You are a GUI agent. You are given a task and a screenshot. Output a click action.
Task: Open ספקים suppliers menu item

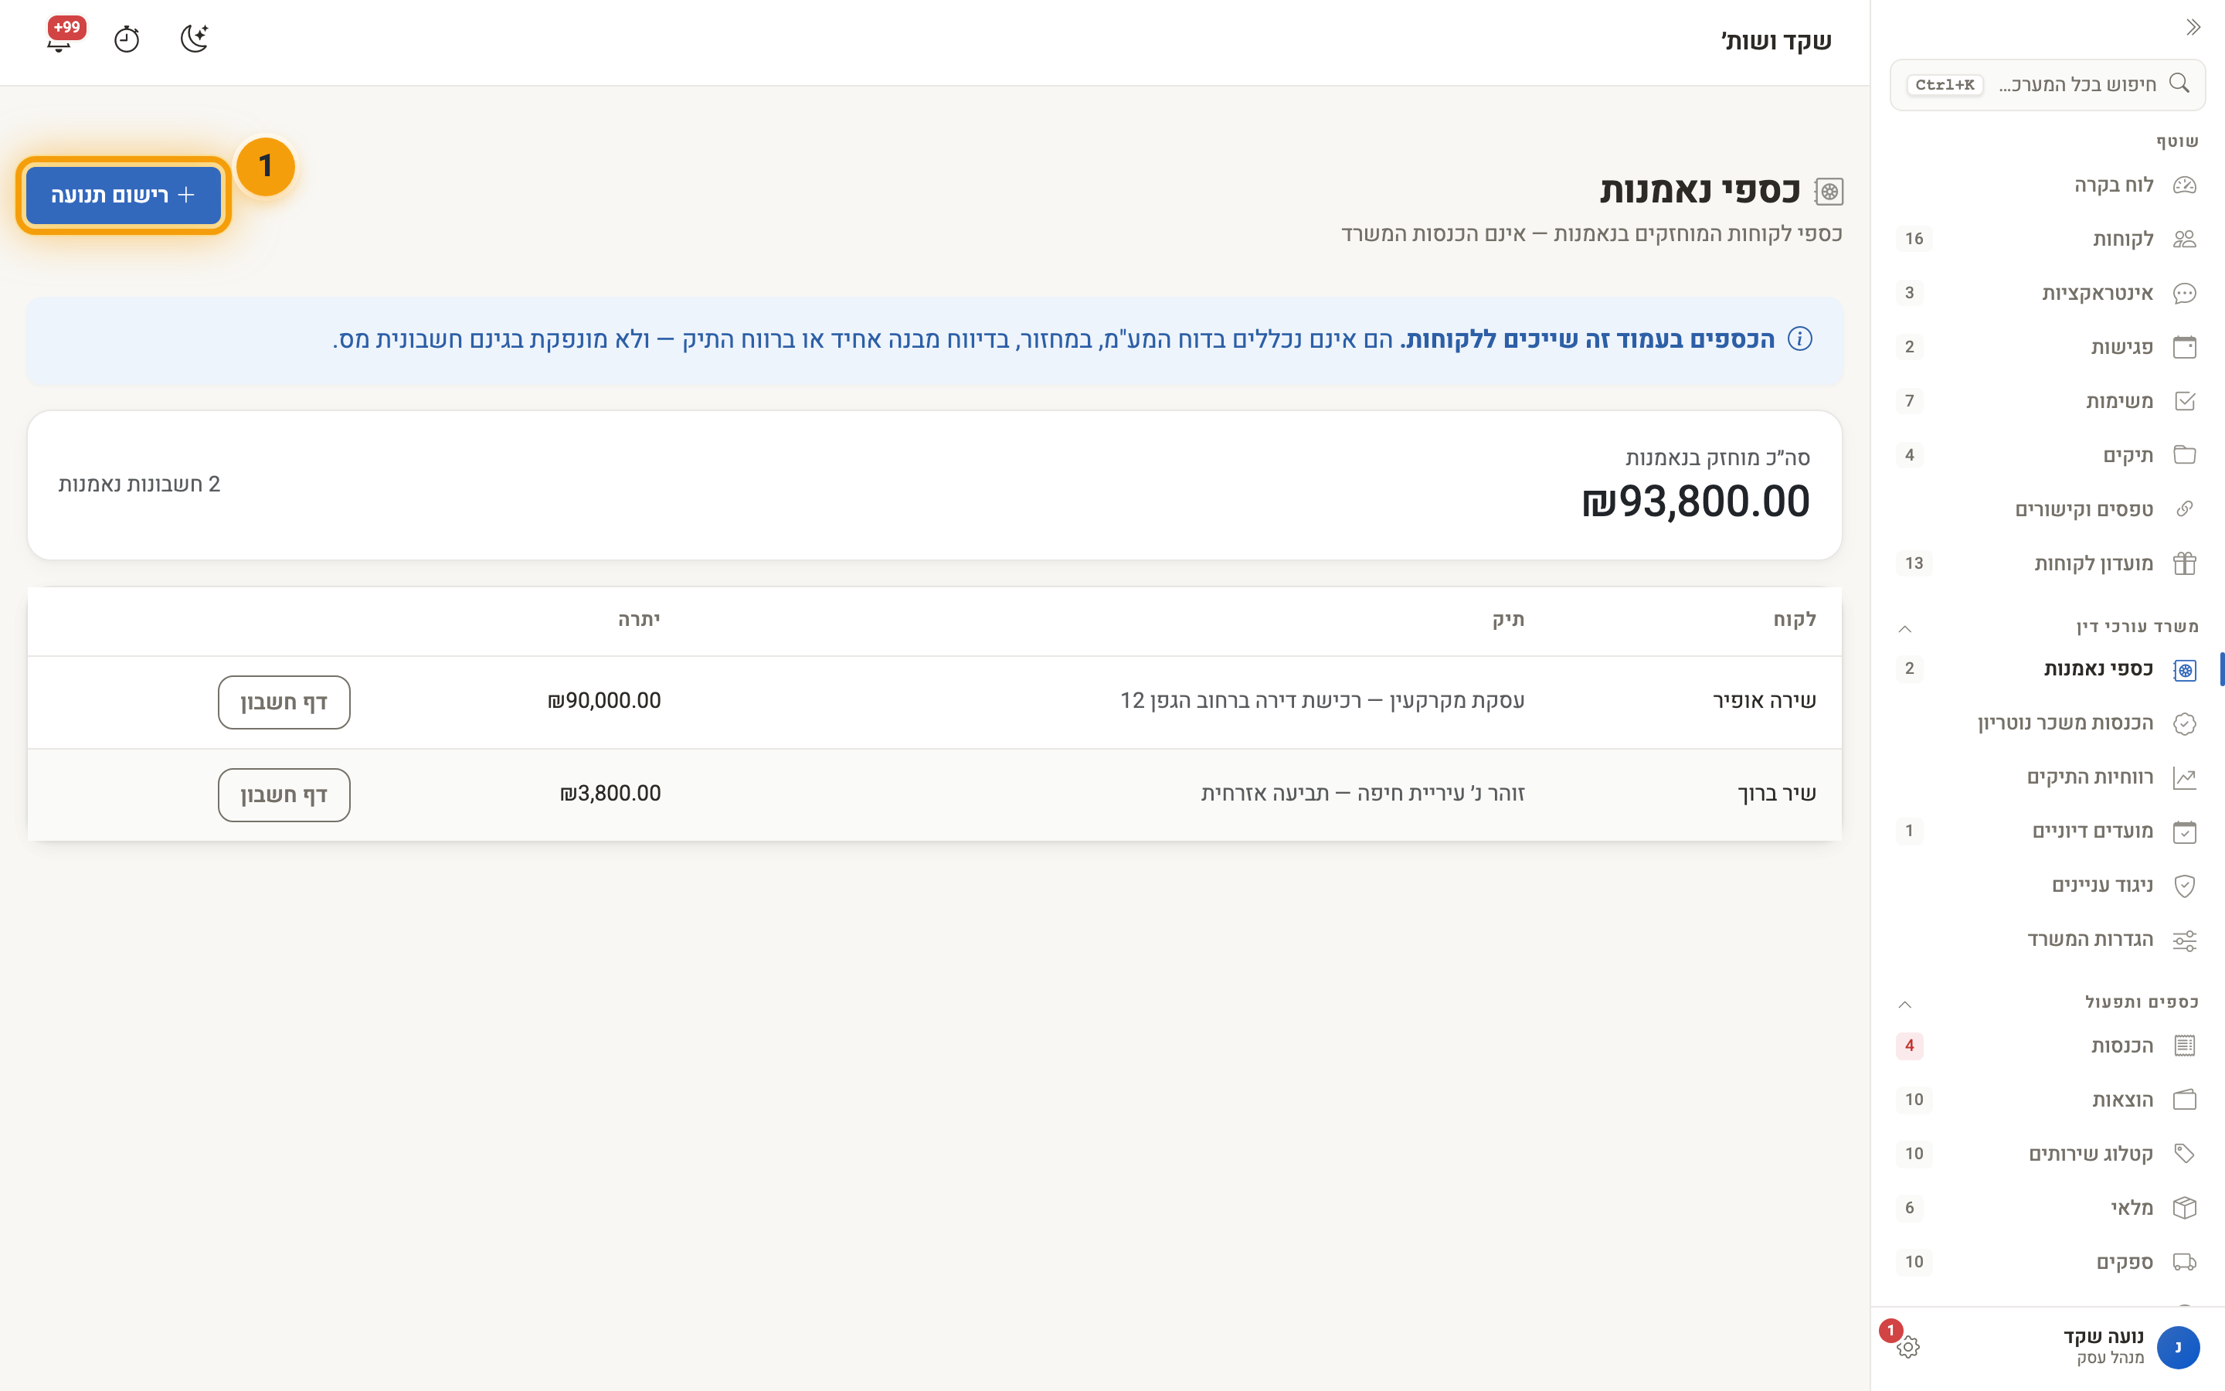2047,1262
